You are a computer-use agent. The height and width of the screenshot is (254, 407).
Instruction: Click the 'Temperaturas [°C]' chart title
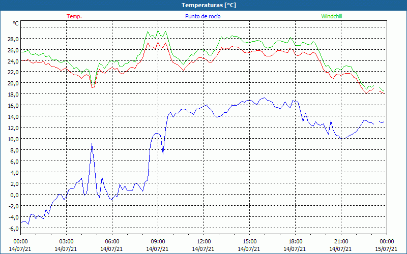point(209,5)
